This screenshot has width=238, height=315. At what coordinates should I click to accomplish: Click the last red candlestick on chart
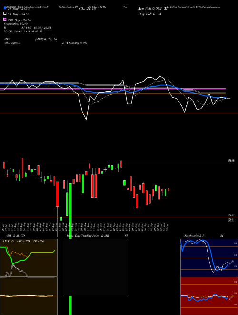(169, 189)
